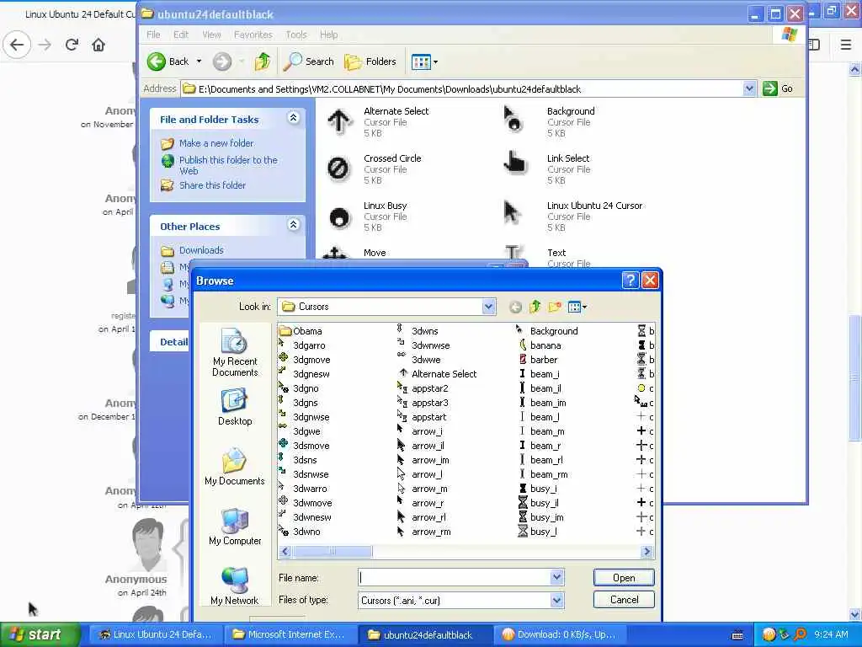Open Downloads under Other Places
The width and height of the screenshot is (862, 647).
201,250
